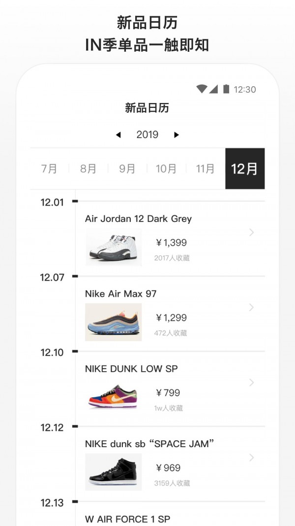
Task: Tap the battery icon in the status bar
Action: point(227,89)
